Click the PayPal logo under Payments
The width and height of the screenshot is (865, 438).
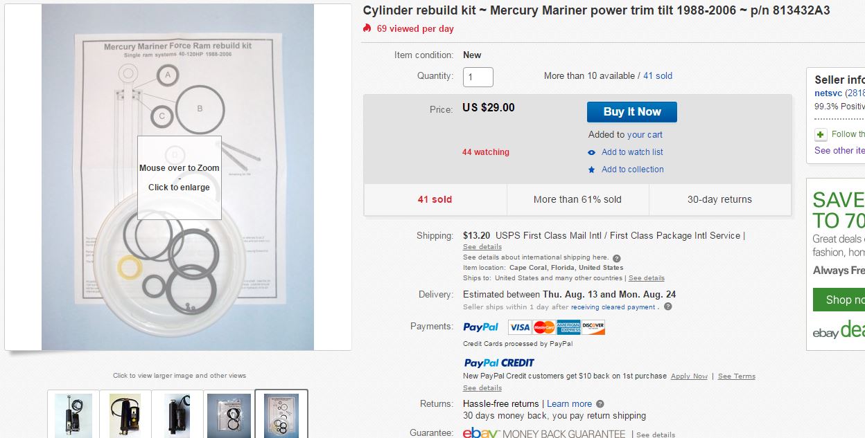480,327
